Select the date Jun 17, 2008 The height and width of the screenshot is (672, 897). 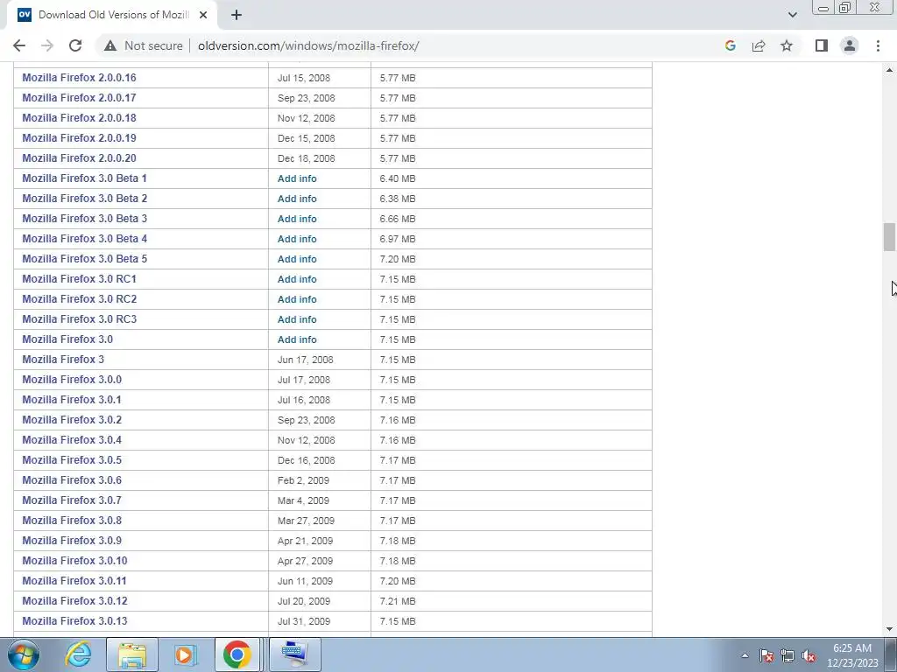tap(305, 360)
